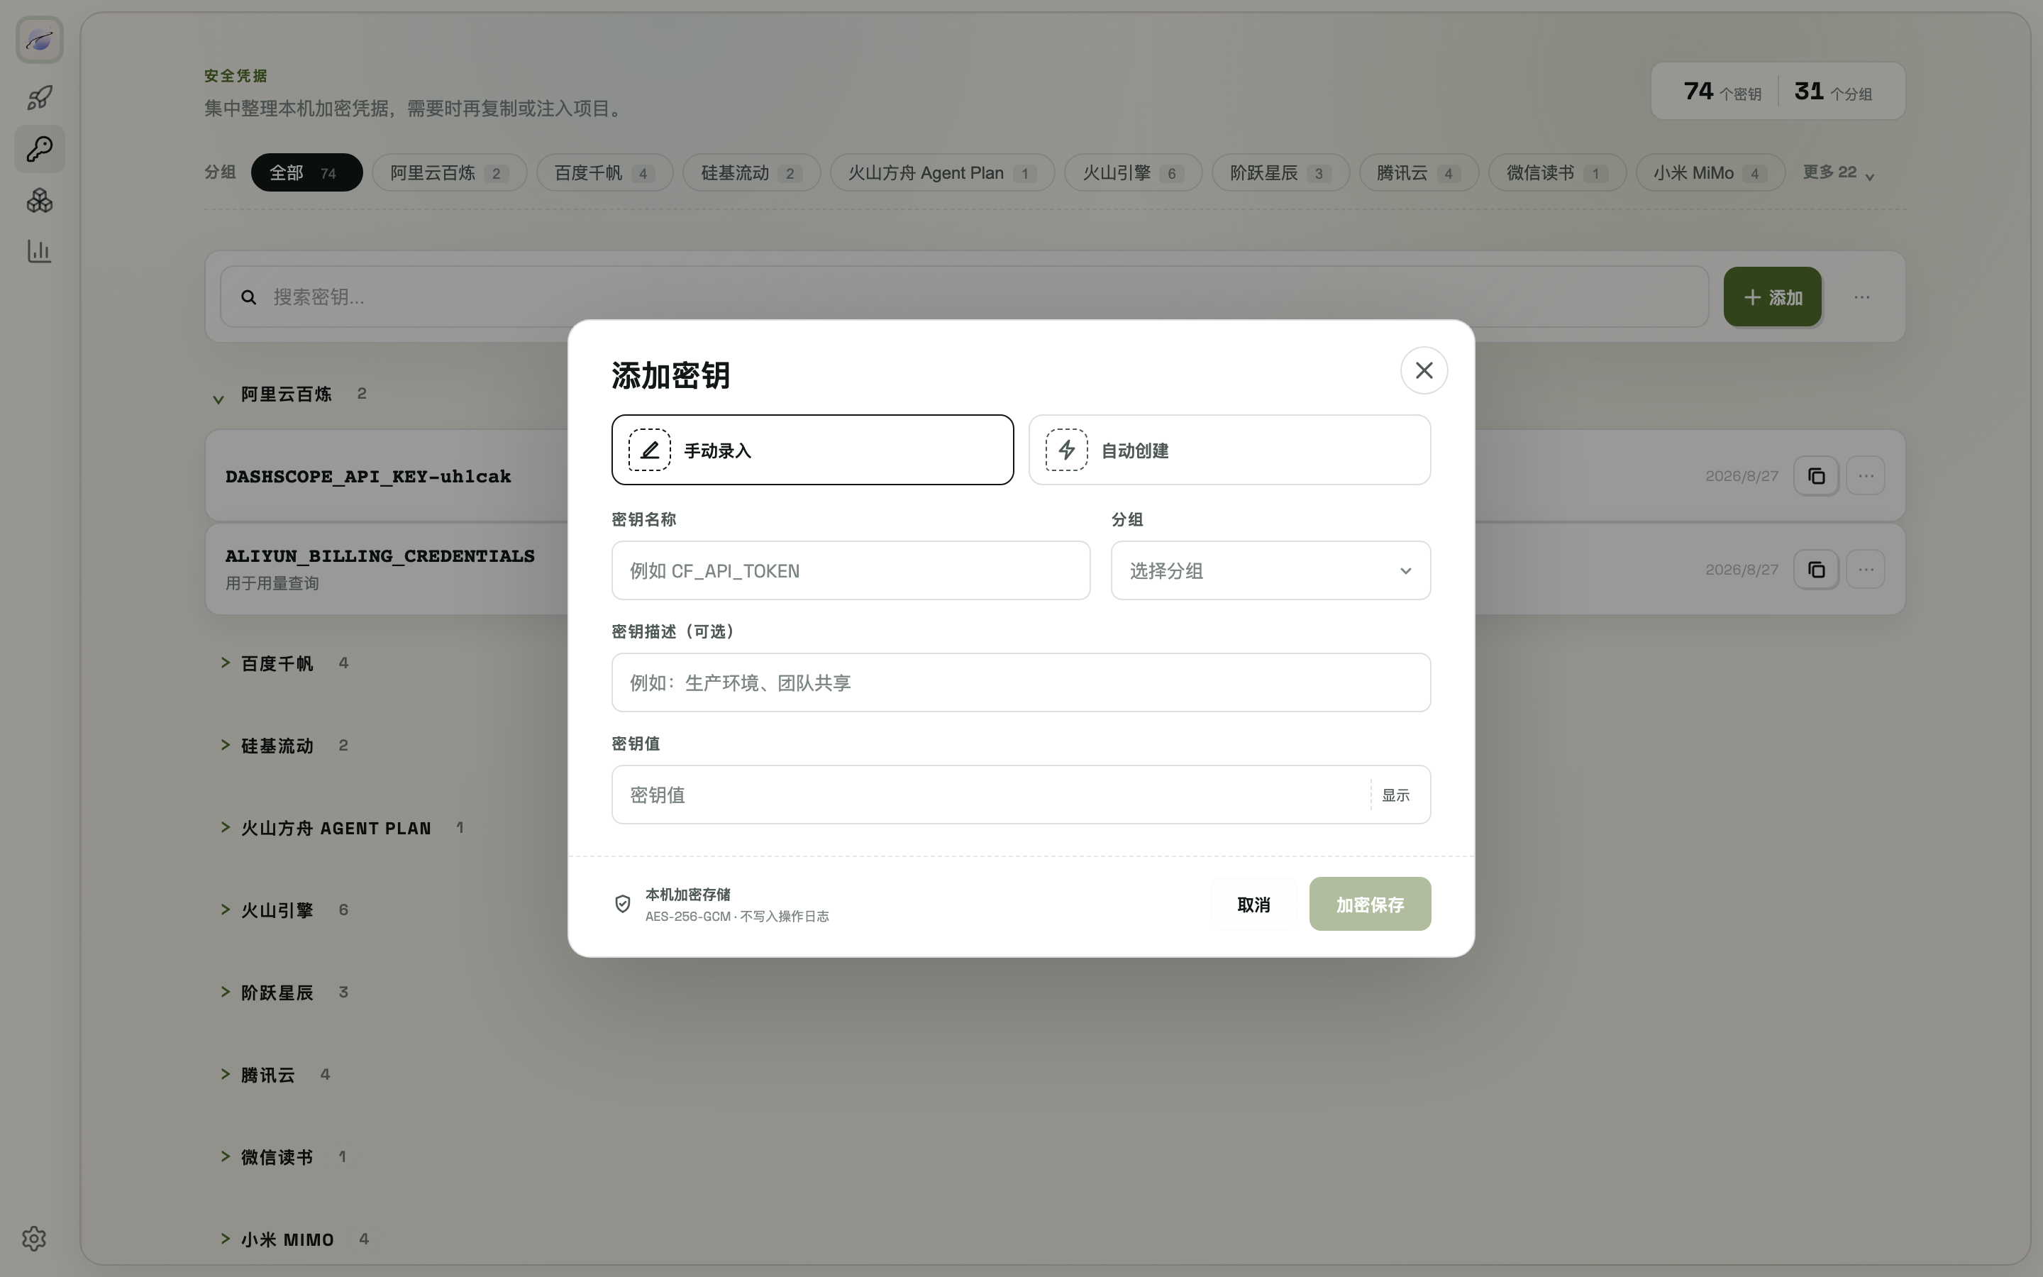Screen dimensions: 2043x1277
Task: Filter by 小米 MiMo chip
Action: pos(1710,172)
